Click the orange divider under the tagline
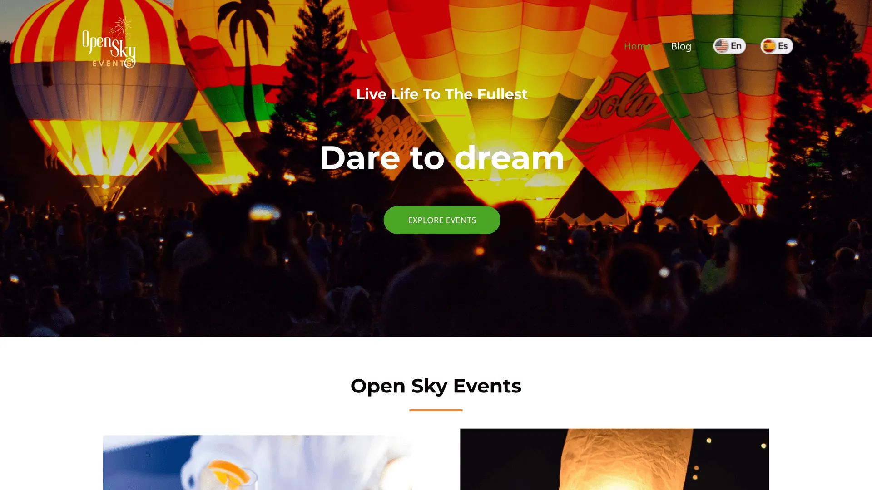 click(442, 115)
